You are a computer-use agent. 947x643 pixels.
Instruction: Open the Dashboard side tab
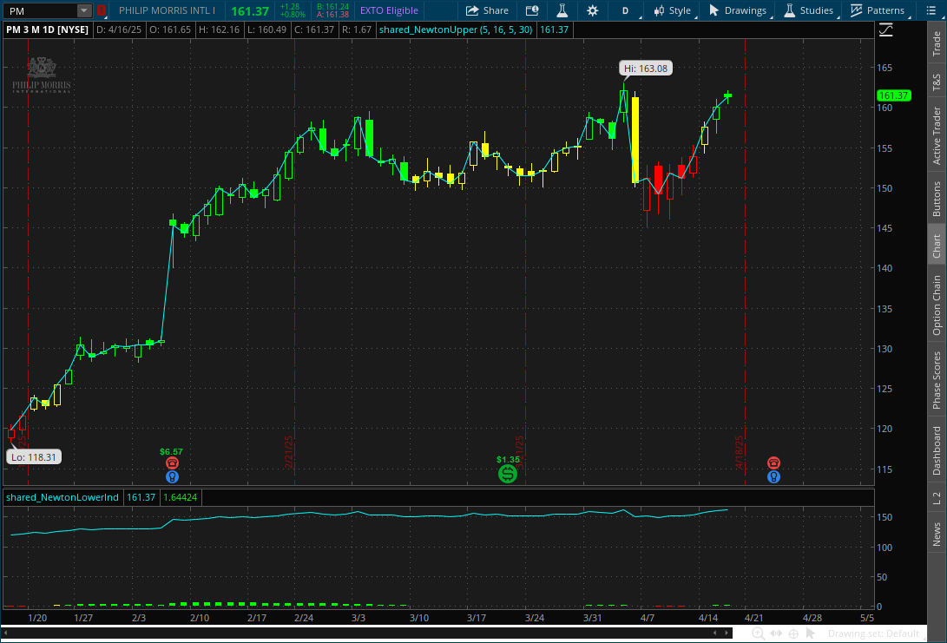[x=937, y=450]
